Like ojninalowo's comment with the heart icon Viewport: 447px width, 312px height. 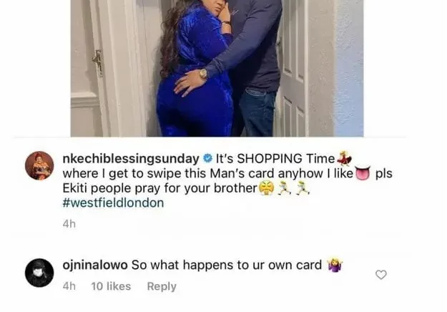point(381,275)
